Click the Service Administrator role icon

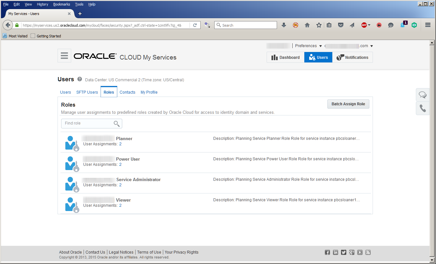(72, 184)
